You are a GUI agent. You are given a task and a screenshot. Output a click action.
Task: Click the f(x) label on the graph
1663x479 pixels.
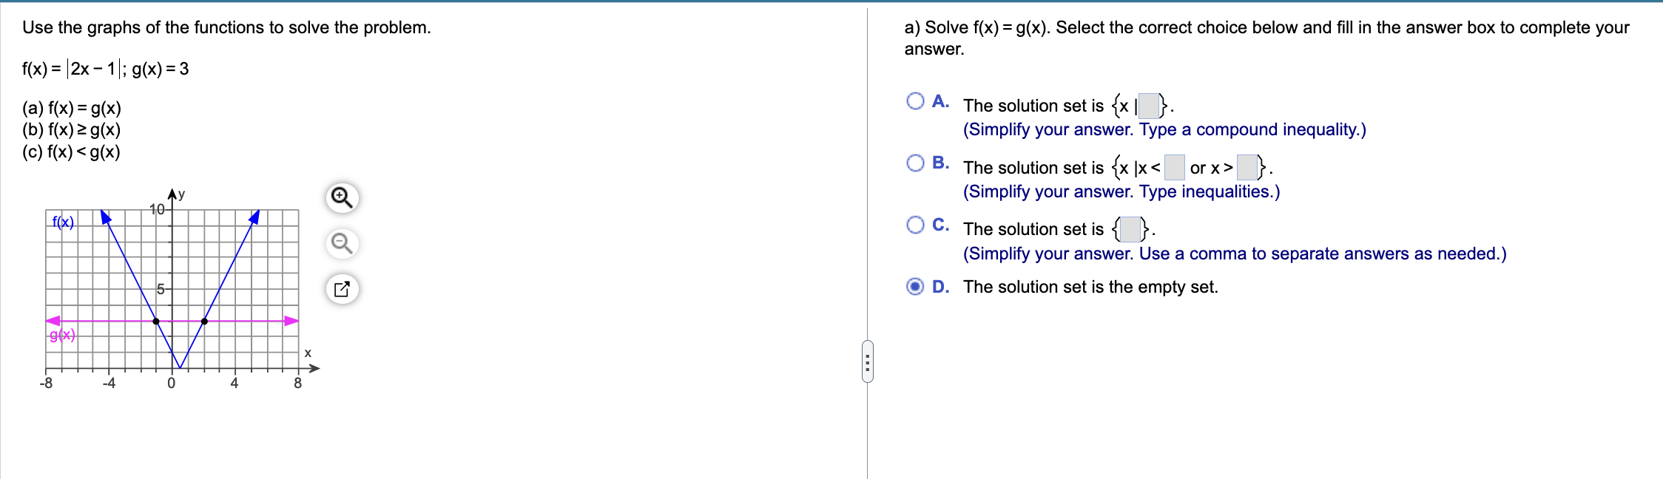click(x=61, y=222)
